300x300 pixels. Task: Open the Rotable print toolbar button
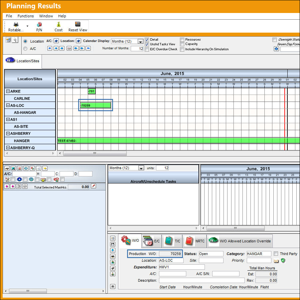[16, 27]
